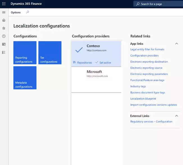Set Contoso as active provider
Viewport: 183px width, 165px height.
tap(103, 62)
